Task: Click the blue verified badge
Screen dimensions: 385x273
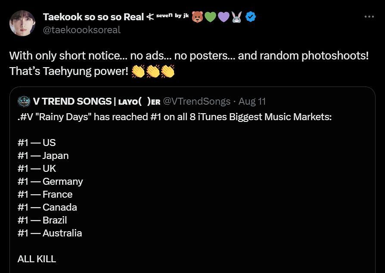Action: [x=251, y=17]
